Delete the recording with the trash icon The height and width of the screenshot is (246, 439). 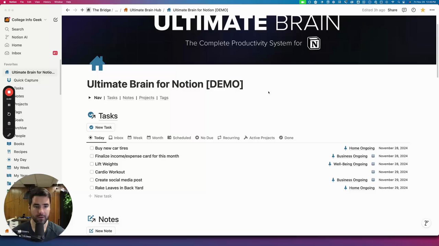(x=9, y=123)
